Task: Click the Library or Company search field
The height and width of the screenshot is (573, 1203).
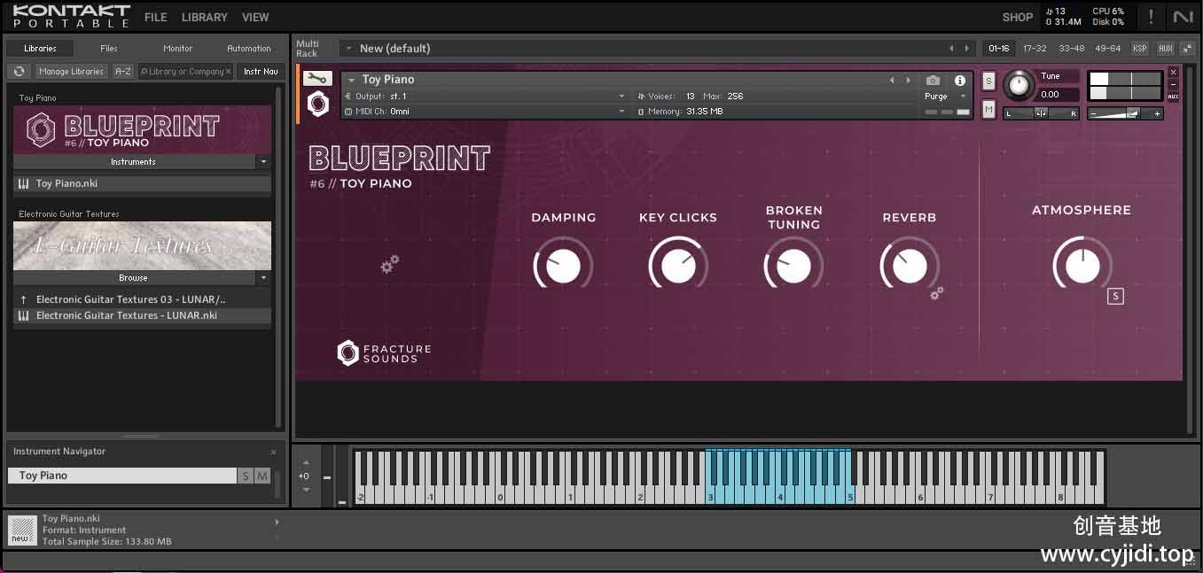Action: [186, 71]
